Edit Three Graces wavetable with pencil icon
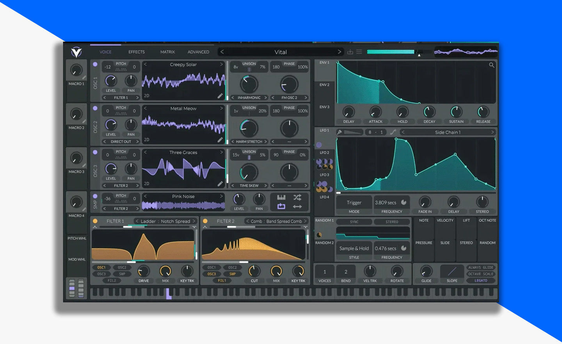The width and height of the screenshot is (562, 344). (x=220, y=183)
